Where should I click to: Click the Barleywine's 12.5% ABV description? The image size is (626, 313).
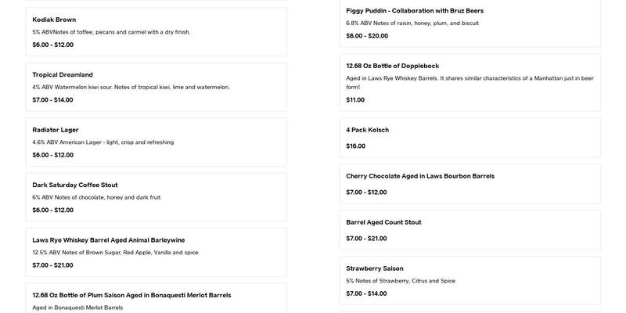click(115, 253)
